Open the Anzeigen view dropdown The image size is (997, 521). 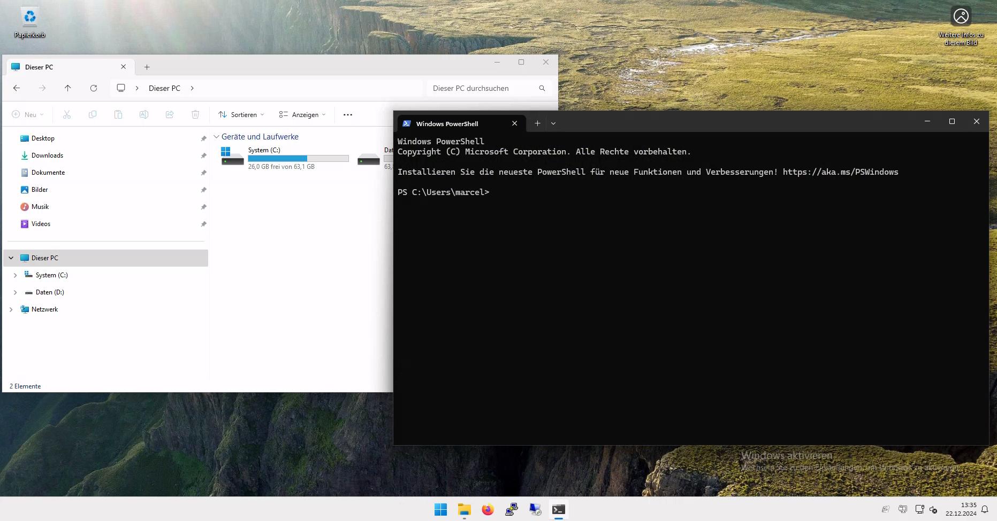tap(302, 115)
